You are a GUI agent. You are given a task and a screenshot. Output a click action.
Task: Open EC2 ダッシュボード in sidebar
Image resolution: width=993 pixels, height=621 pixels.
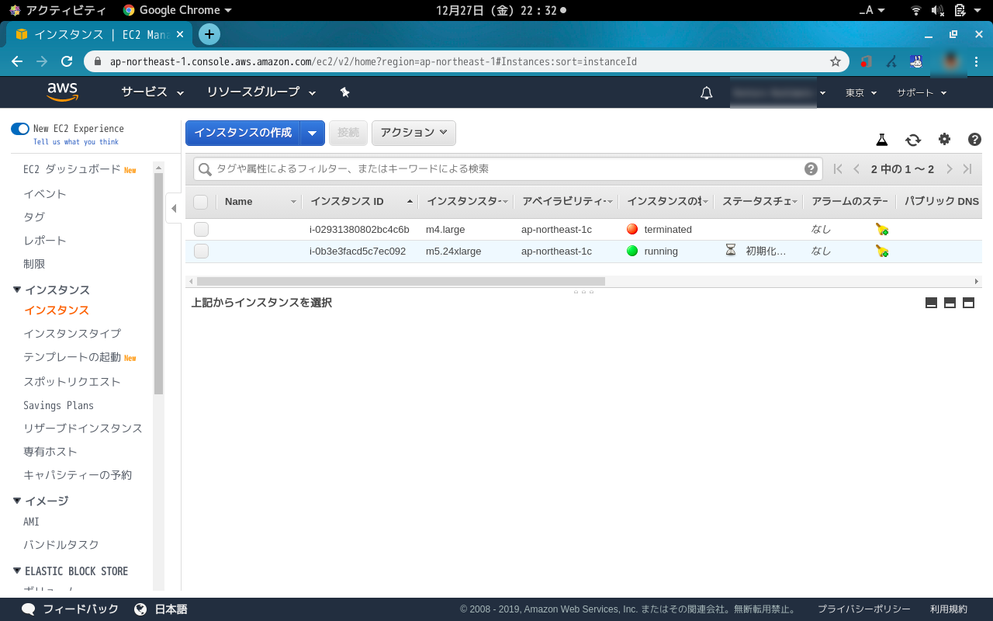[x=72, y=169]
